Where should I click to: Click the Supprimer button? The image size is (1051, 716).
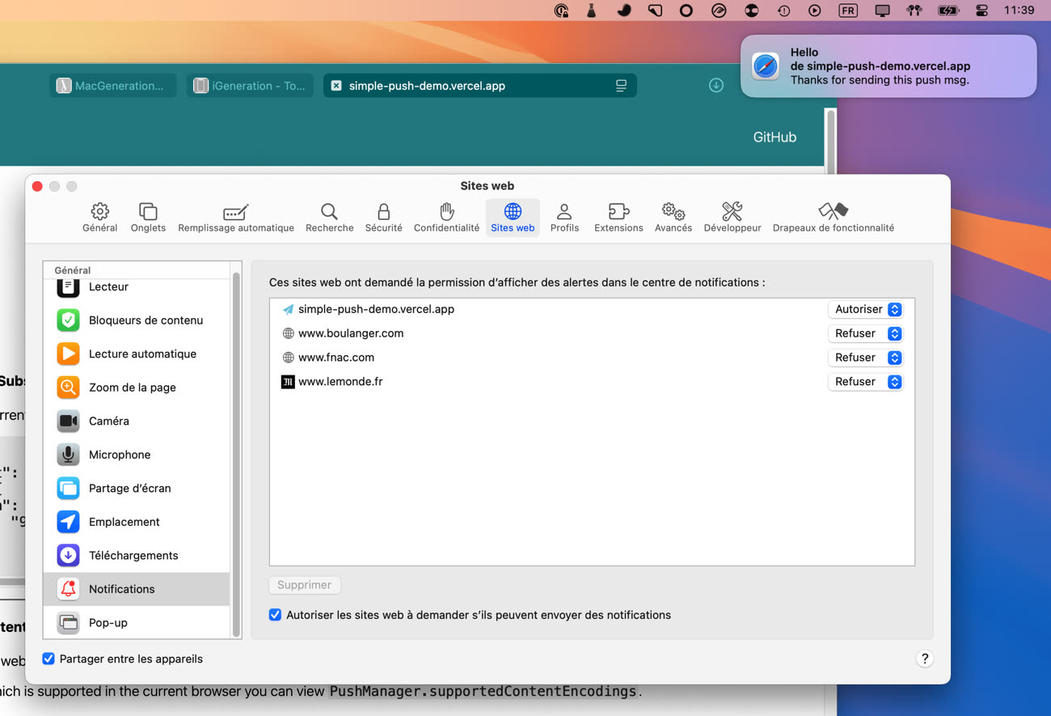click(305, 585)
